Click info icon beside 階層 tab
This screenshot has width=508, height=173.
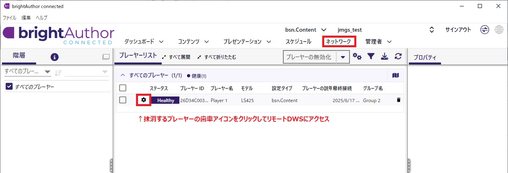[x=55, y=57]
